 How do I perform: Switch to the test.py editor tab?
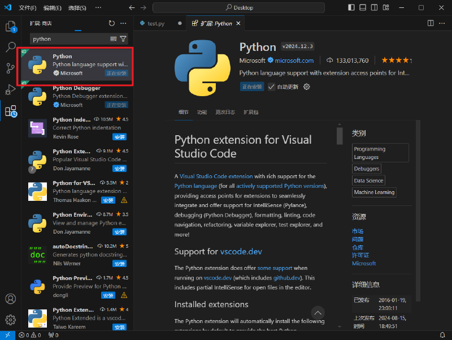point(156,23)
